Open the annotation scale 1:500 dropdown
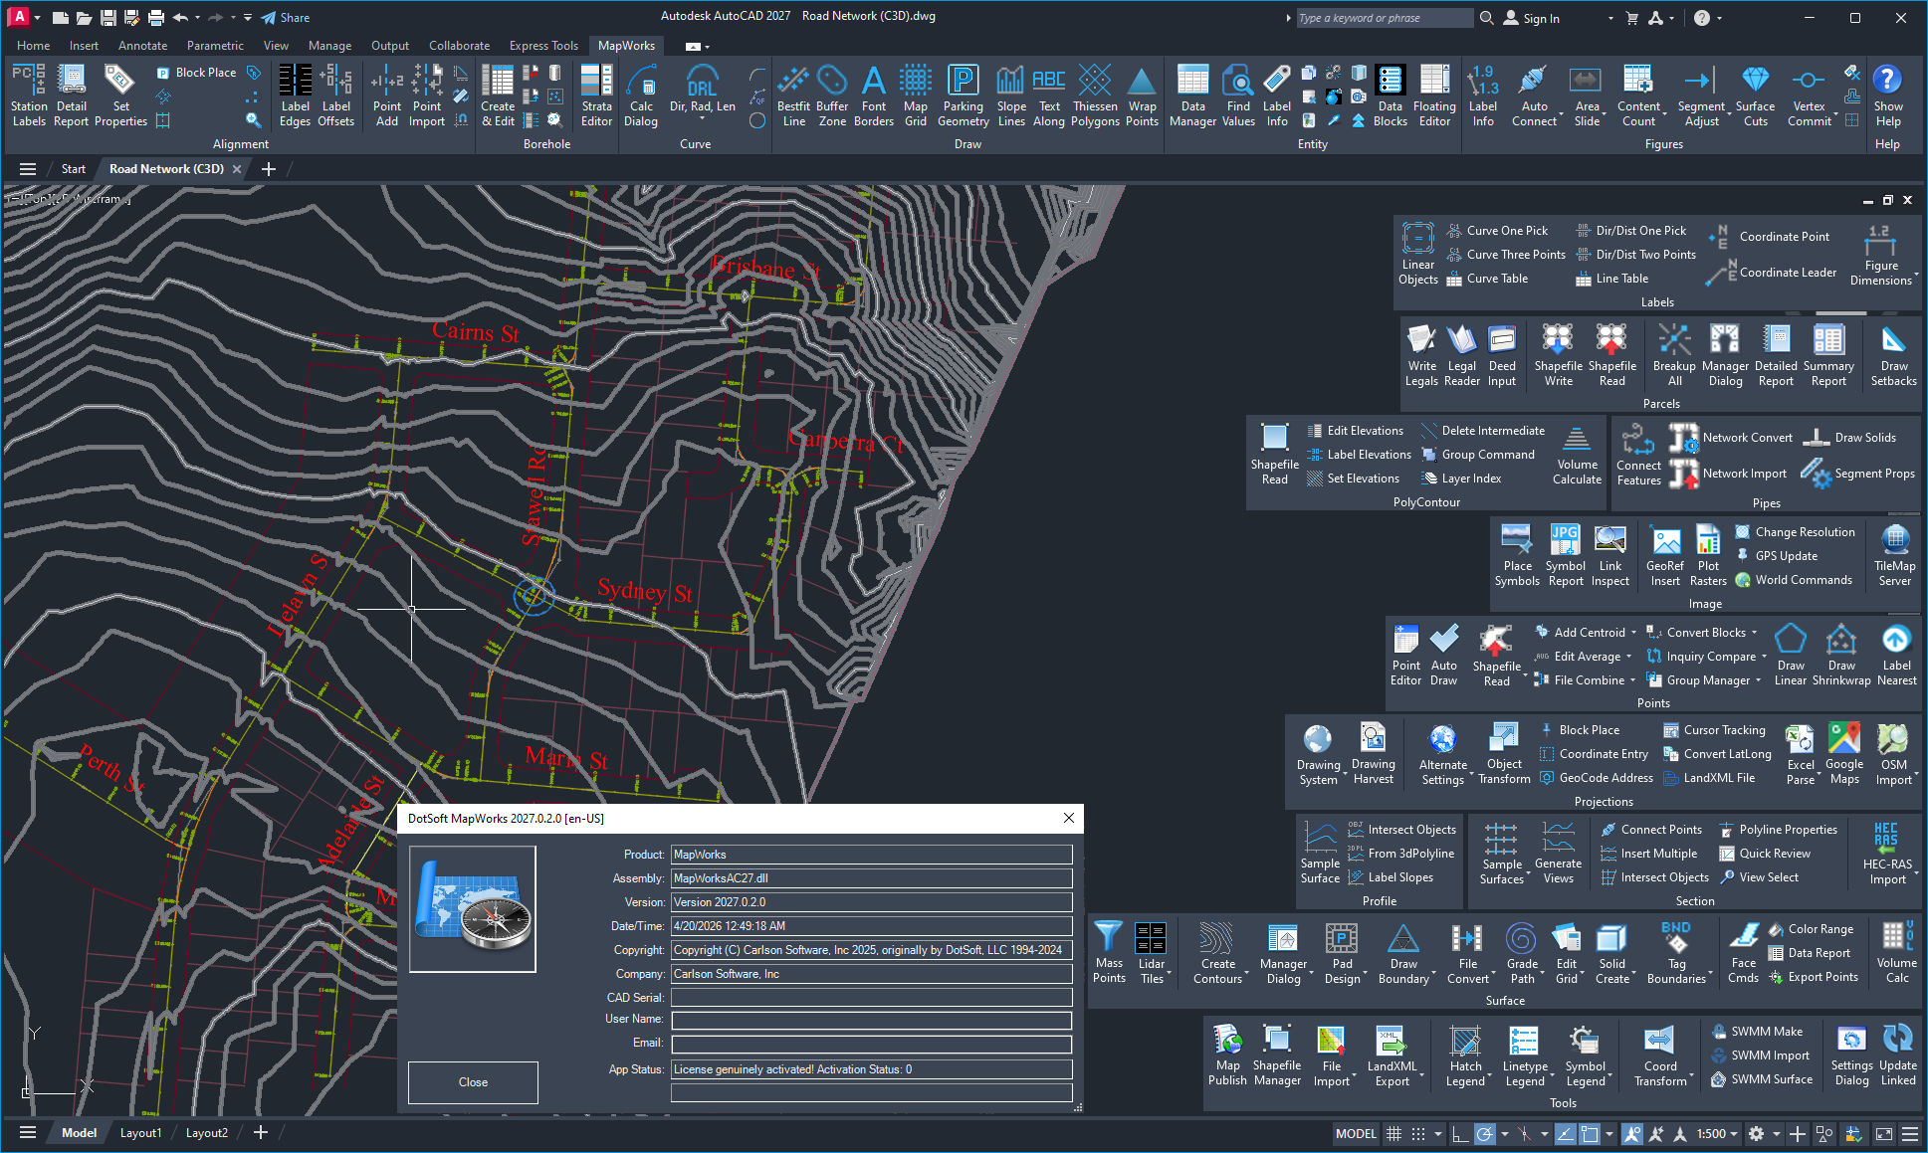Image resolution: width=1928 pixels, height=1153 pixels. coord(1717,1133)
